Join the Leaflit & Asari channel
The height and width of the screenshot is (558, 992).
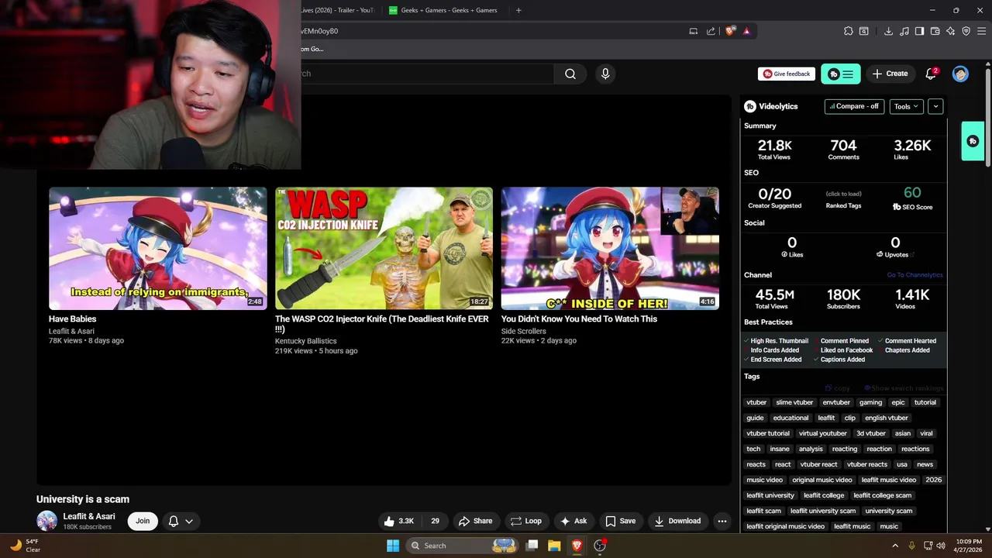point(143,521)
